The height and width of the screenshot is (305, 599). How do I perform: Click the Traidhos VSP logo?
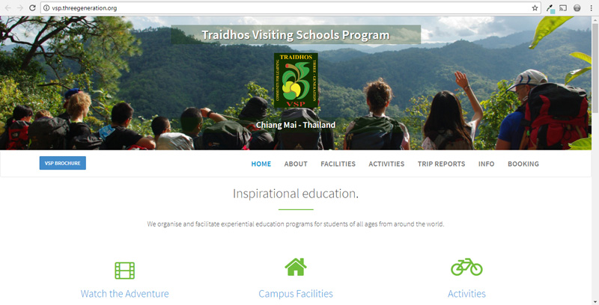coord(296,81)
